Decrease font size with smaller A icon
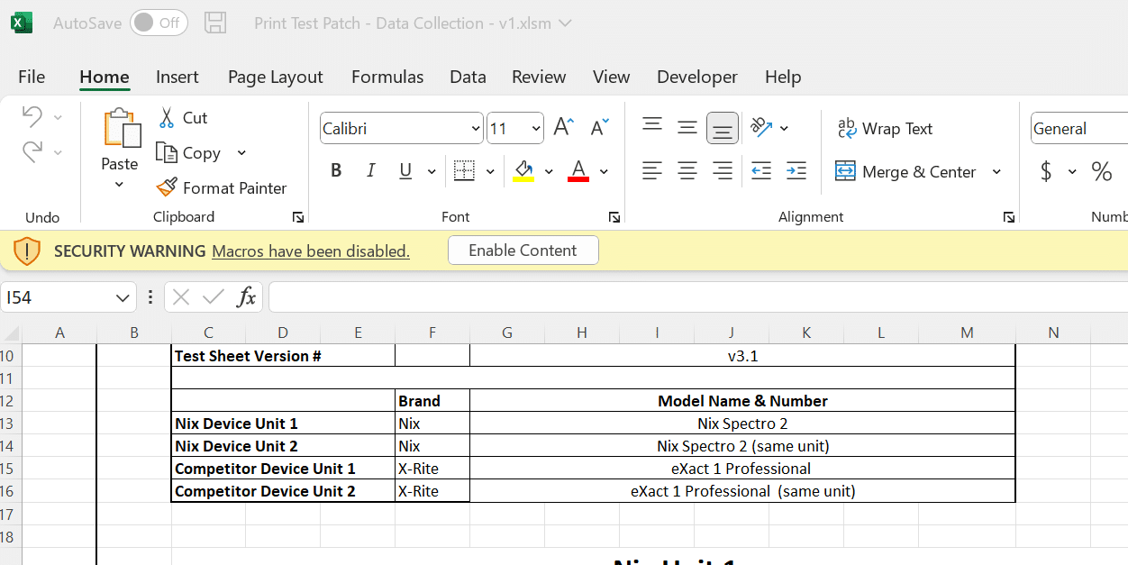Screen dimensions: 1128x565 [600, 127]
